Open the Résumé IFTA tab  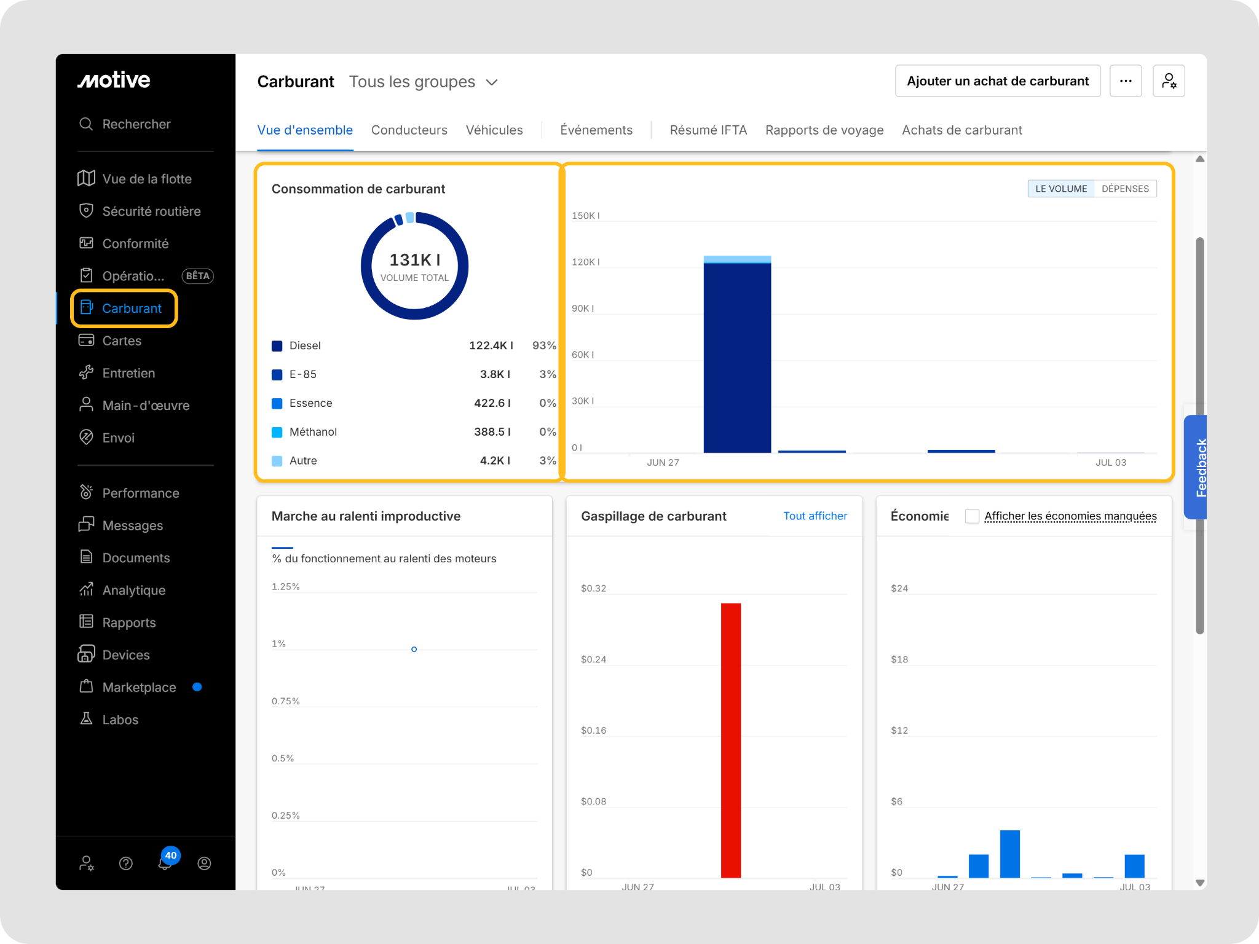(x=708, y=130)
